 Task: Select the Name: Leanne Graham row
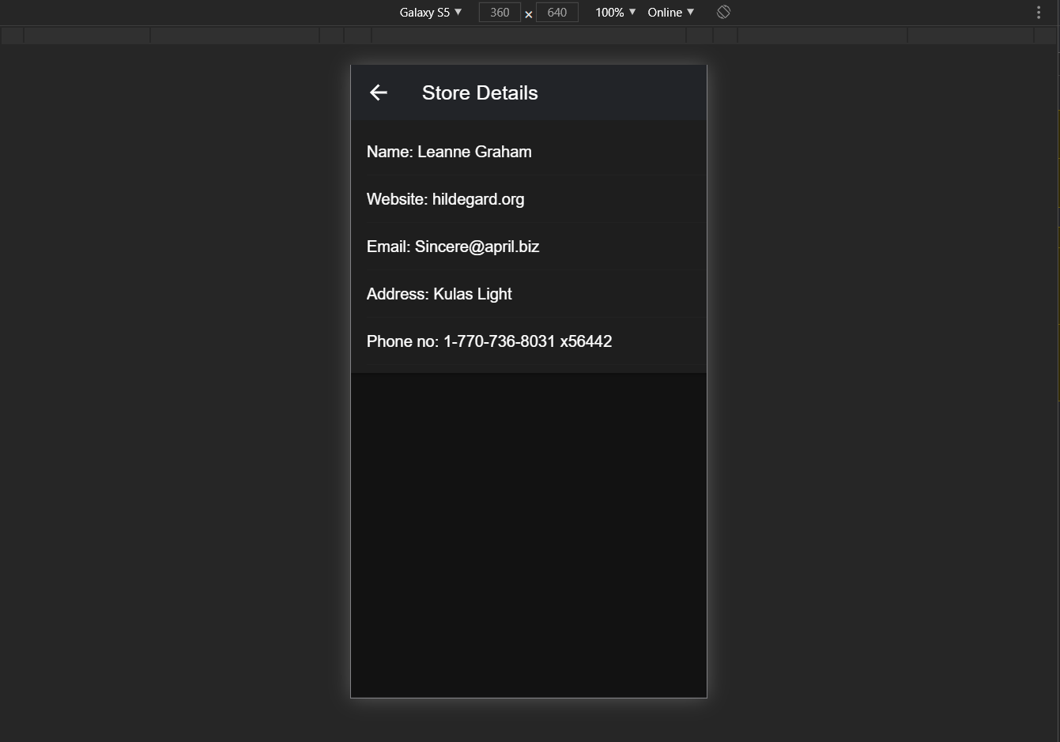click(449, 152)
